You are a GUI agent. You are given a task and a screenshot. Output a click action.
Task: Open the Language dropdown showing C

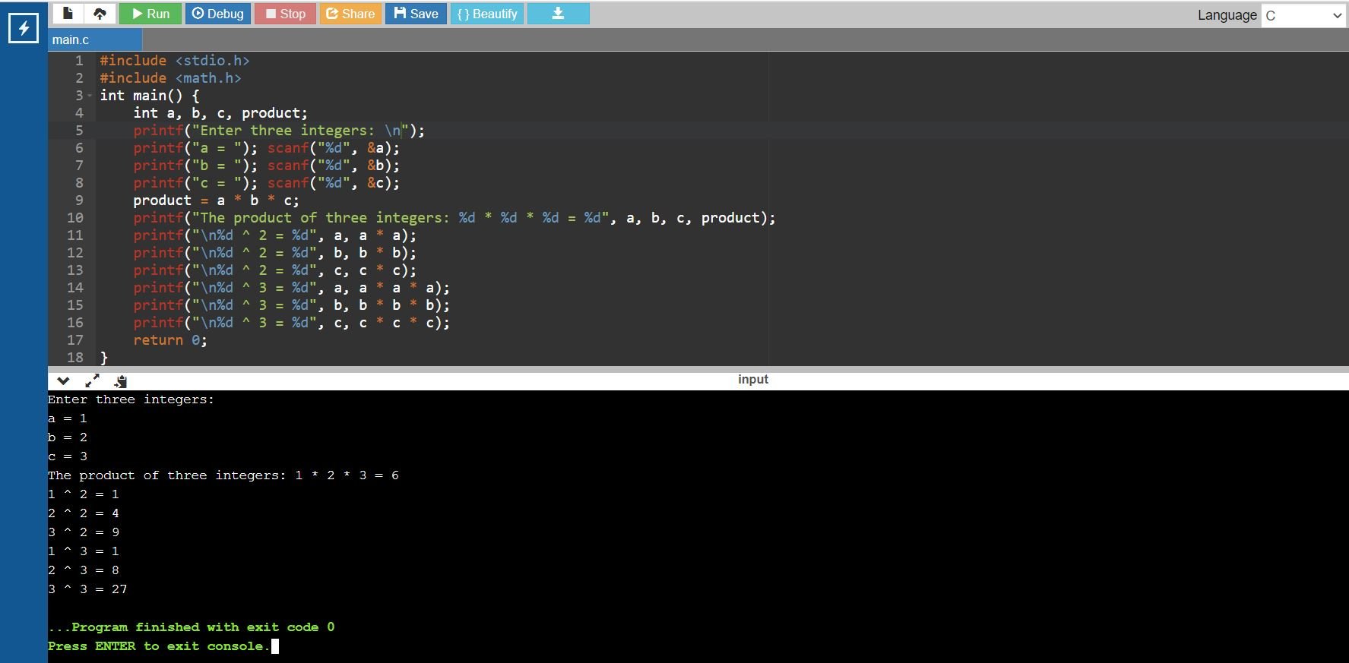coord(1303,15)
